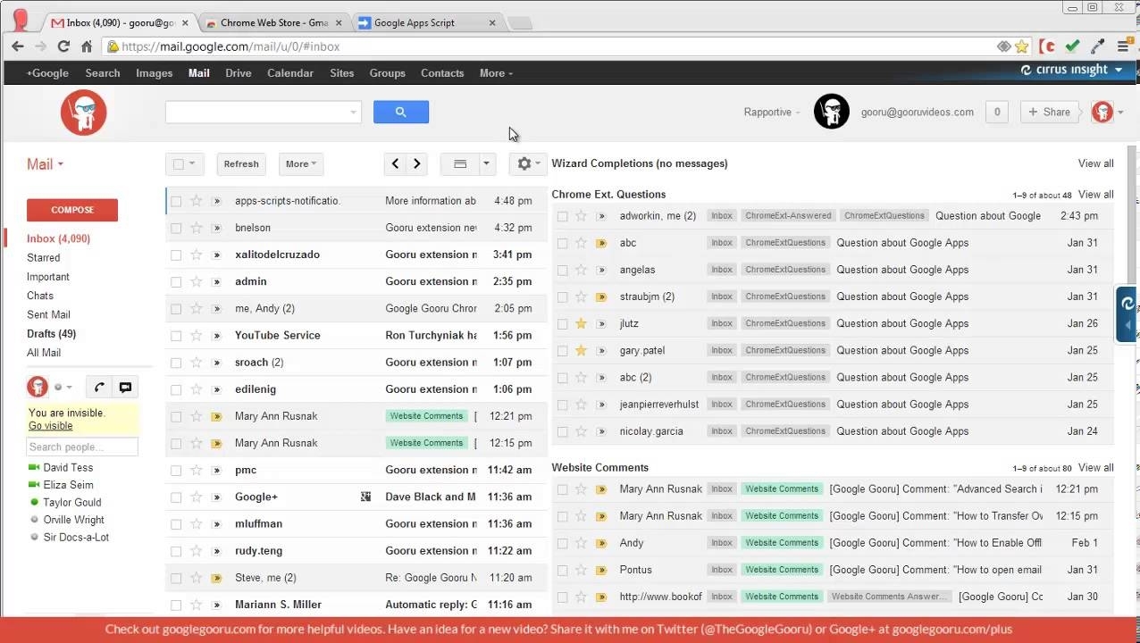Select the apps-scripts-notifications message checkbox
The height and width of the screenshot is (643, 1140).
coord(176,201)
